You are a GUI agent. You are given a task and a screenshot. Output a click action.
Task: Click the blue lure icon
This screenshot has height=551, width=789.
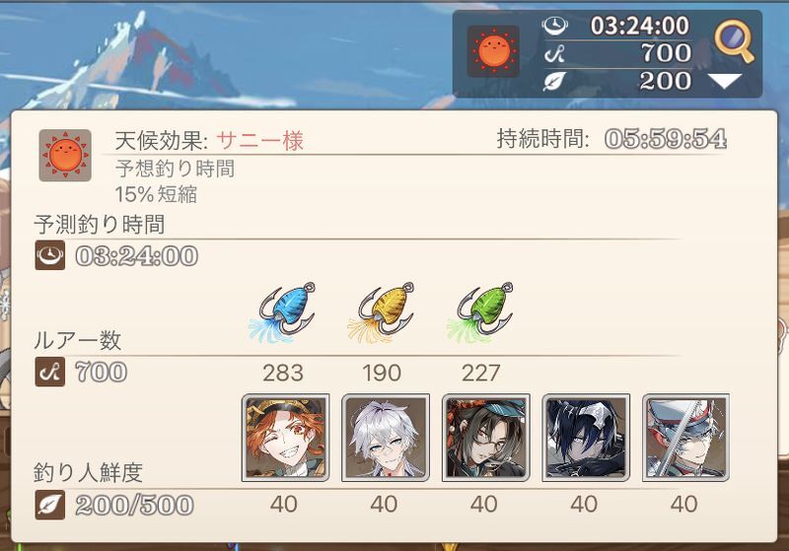click(283, 312)
